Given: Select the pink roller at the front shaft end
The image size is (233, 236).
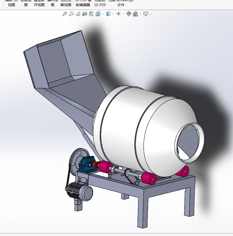Looking at the screenshot, I should click(149, 179).
